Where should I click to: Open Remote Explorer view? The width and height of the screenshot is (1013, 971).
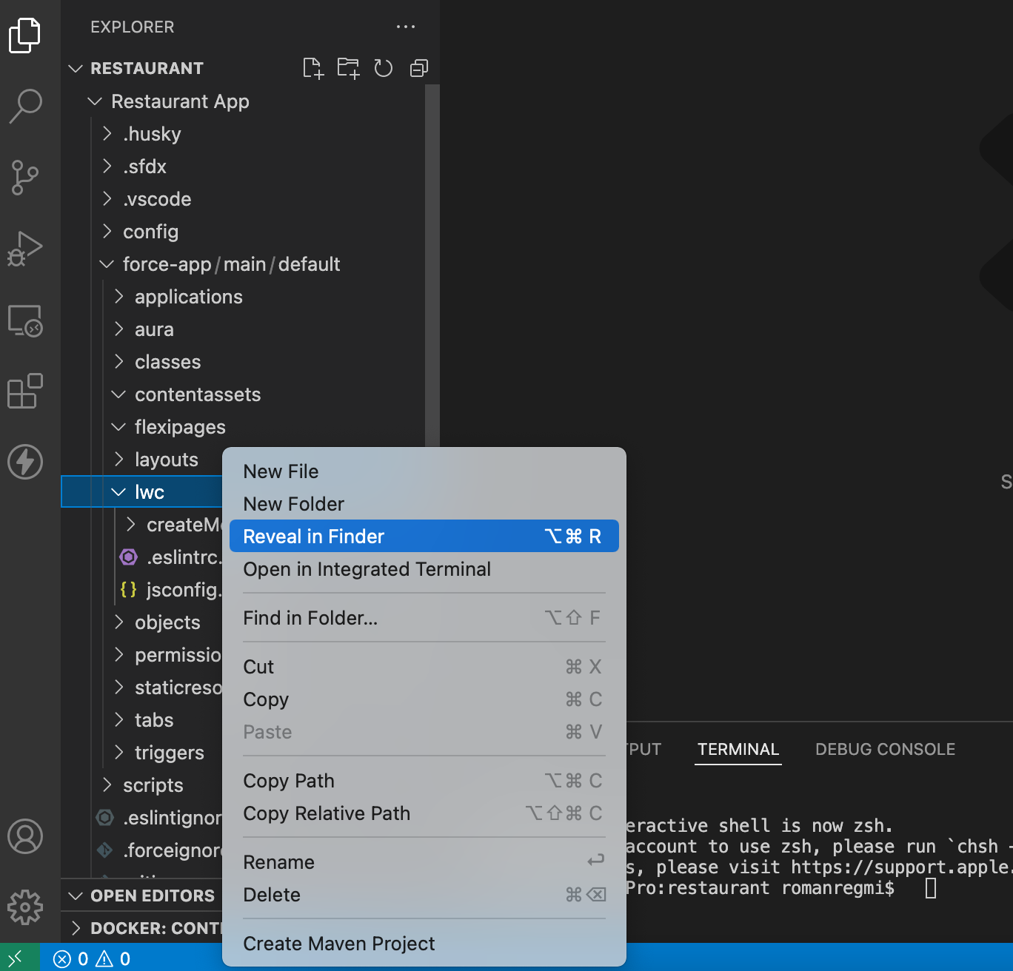pos(25,320)
